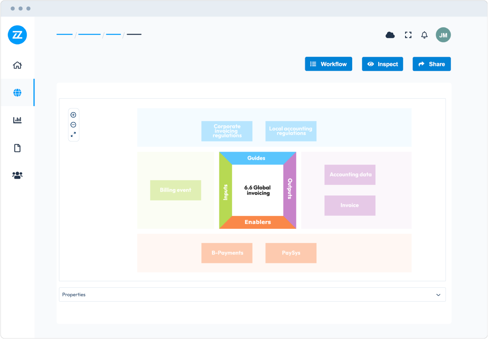
Task: Select the orange Enablers segment
Action: 257,222
